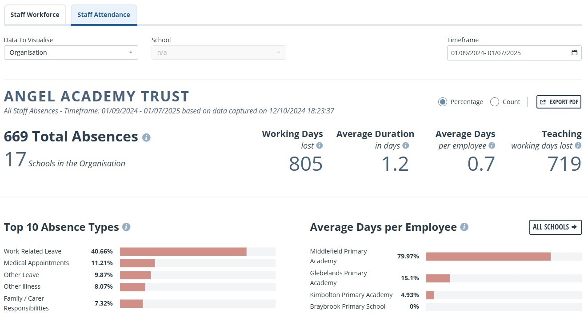
Task: Click info icon beside Average Duration in days
Action: pyautogui.click(x=405, y=146)
